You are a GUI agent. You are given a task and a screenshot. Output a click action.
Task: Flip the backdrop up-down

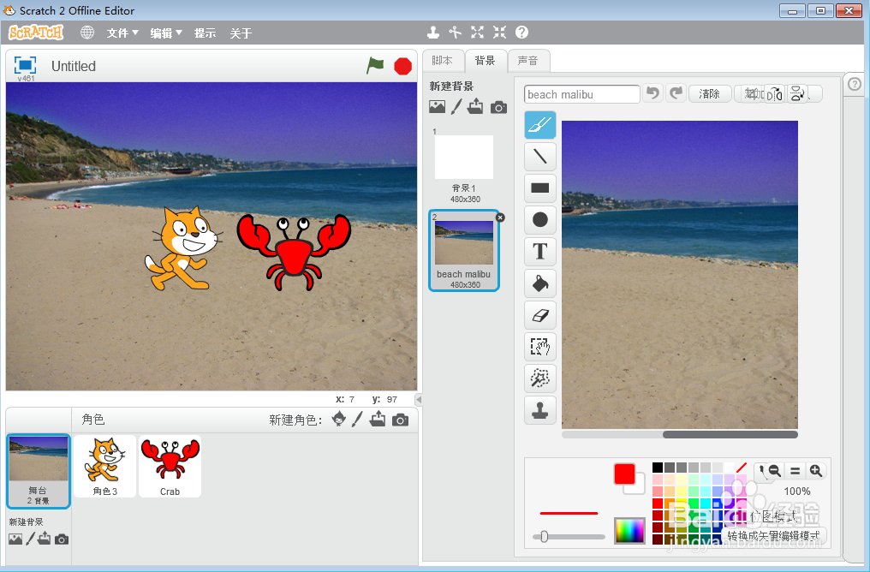[x=797, y=93]
